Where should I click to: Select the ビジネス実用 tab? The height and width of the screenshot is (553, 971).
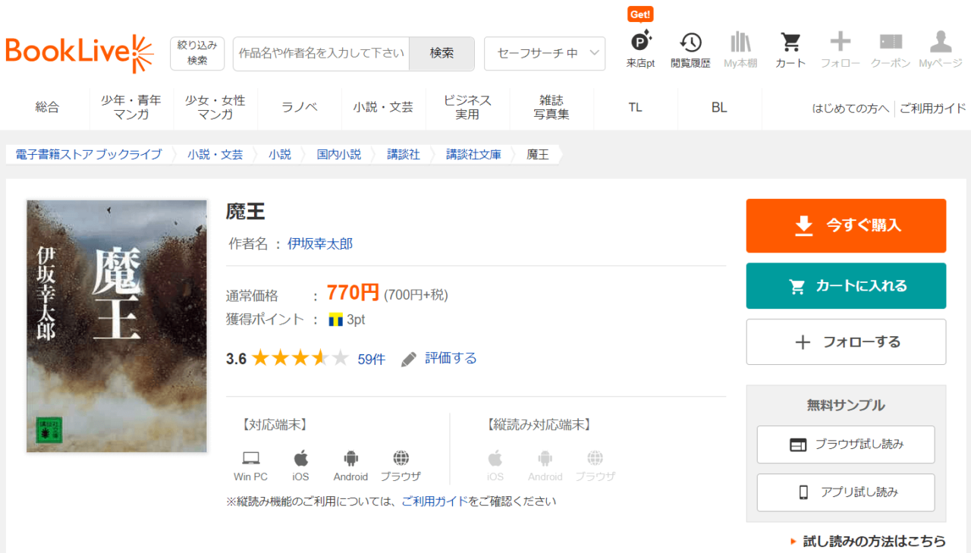467,108
